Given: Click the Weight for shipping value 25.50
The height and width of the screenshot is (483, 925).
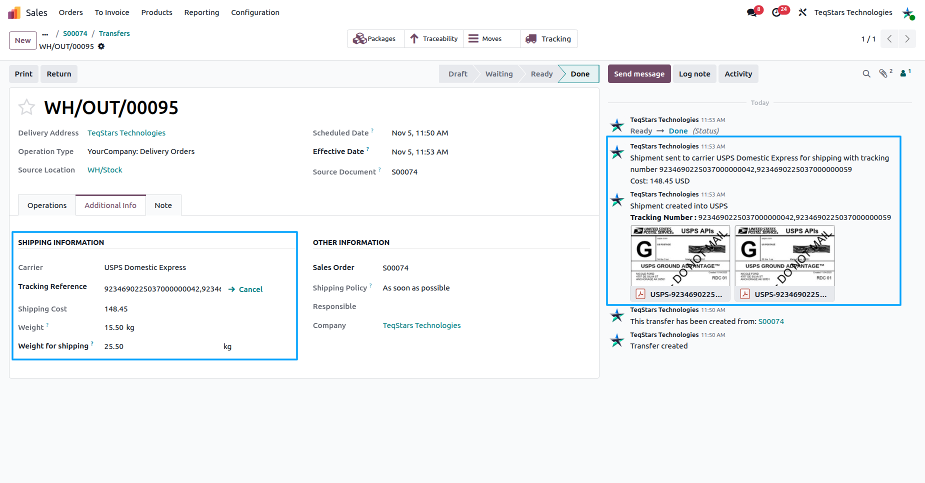Looking at the screenshot, I should (x=114, y=346).
